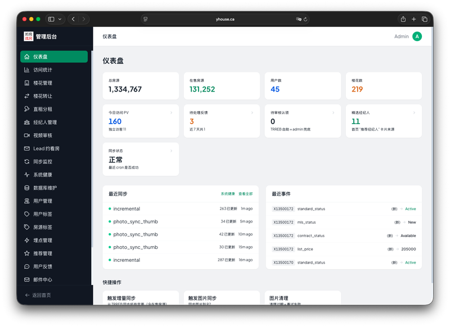The image size is (450, 327).
Task: Click the 推荐管理 star icon
Action: [26, 253]
